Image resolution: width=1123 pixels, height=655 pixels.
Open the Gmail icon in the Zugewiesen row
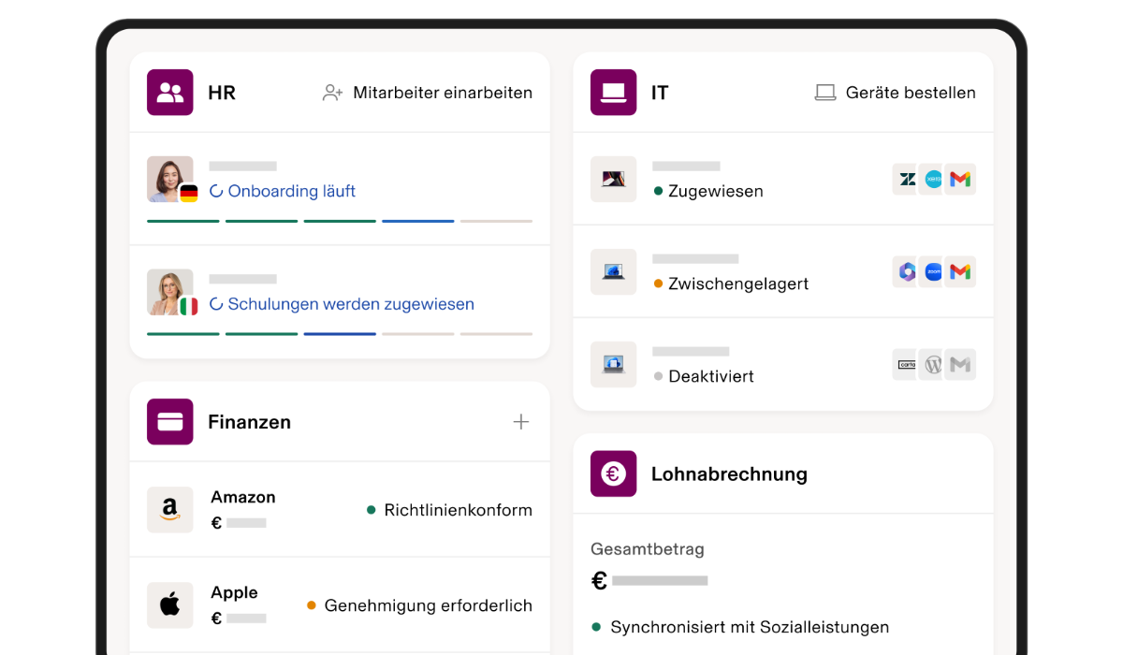961,179
